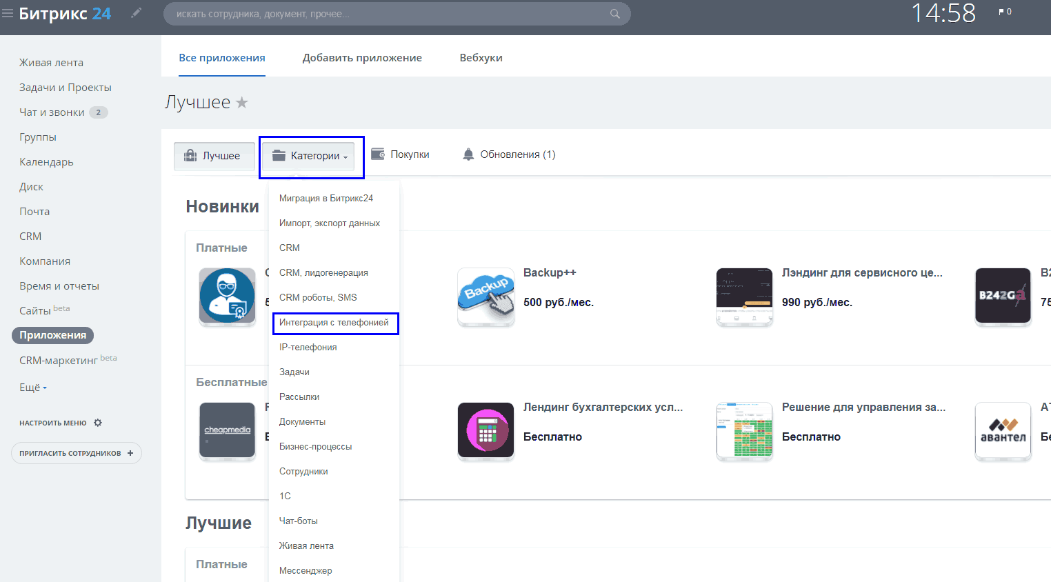Click the Bitrix24 logo
Image resolution: width=1051 pixels, height=582 pixels.
(65, 13)
